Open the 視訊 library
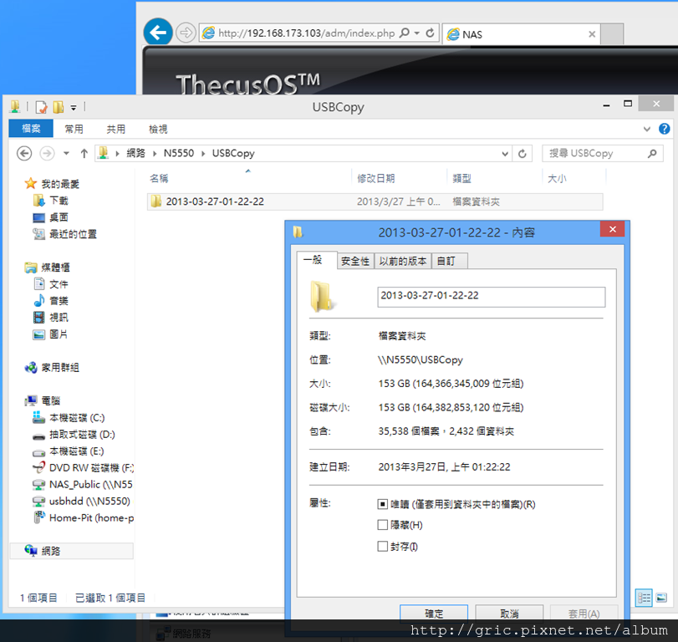Screen dimensions: 678x642 tap(59, 318)
